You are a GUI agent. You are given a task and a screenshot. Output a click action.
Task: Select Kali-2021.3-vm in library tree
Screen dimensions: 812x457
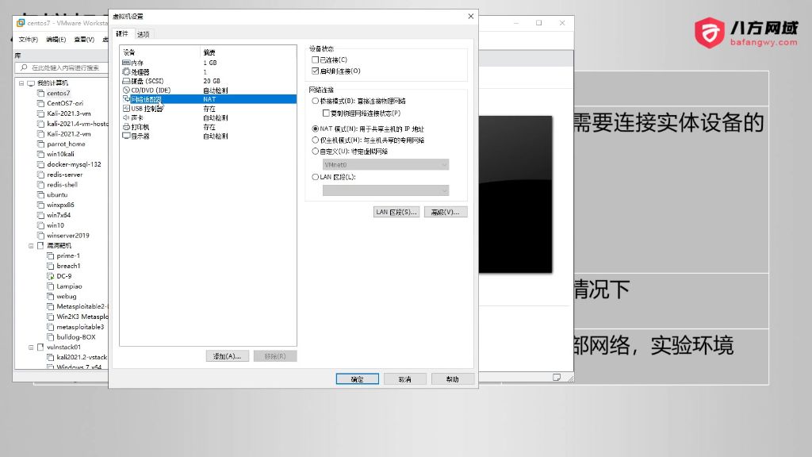click(69, 113)
